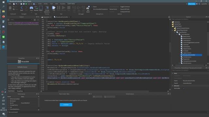Viewport: 209px width, 117px height.
Task: Click New file icon in quick access bar
Action: tap(14, 4)
